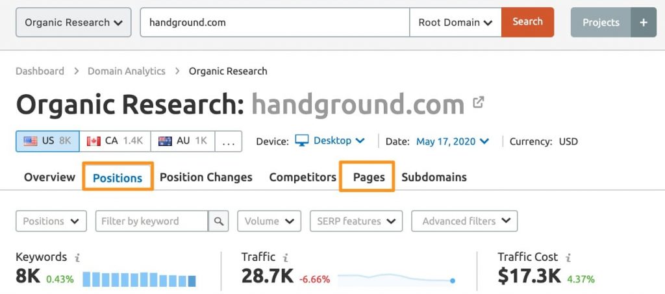Image resolution: width=665 pixels, height=294 pixels.
Task: Click info icon next to Traffic Cost
Action: pos(568,257)
